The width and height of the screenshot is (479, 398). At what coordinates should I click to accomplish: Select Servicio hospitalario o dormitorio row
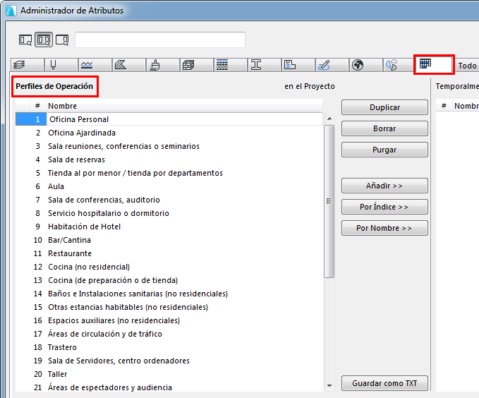(169, 213)
